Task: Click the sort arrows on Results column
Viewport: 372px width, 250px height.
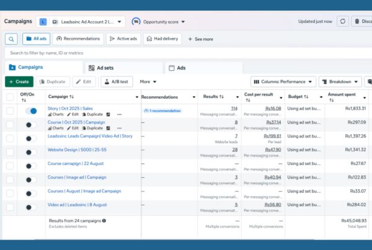Action: pos(221,97)
